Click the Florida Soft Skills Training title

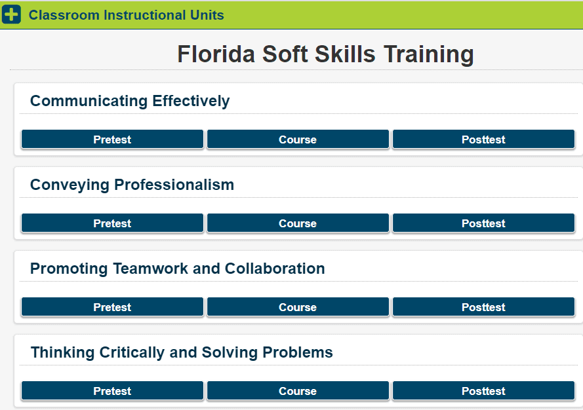[x=325, y=54]
